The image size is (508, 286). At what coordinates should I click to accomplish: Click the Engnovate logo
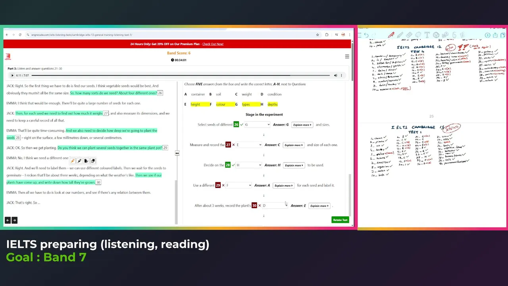tap(8, 56)
